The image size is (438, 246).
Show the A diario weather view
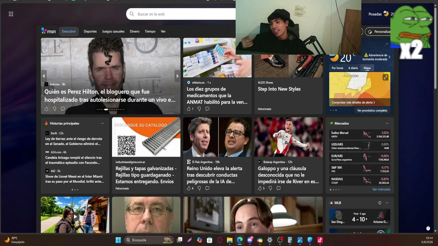tap(353, 68)
